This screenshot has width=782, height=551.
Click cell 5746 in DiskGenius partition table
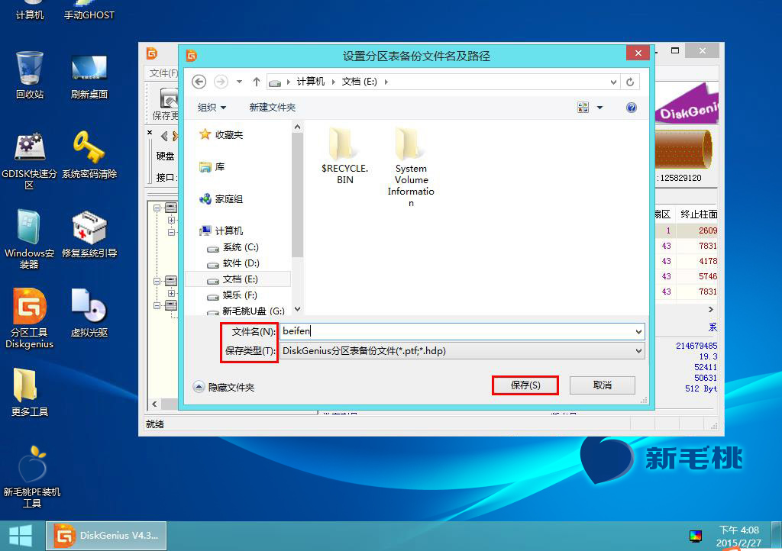(708, 276)
